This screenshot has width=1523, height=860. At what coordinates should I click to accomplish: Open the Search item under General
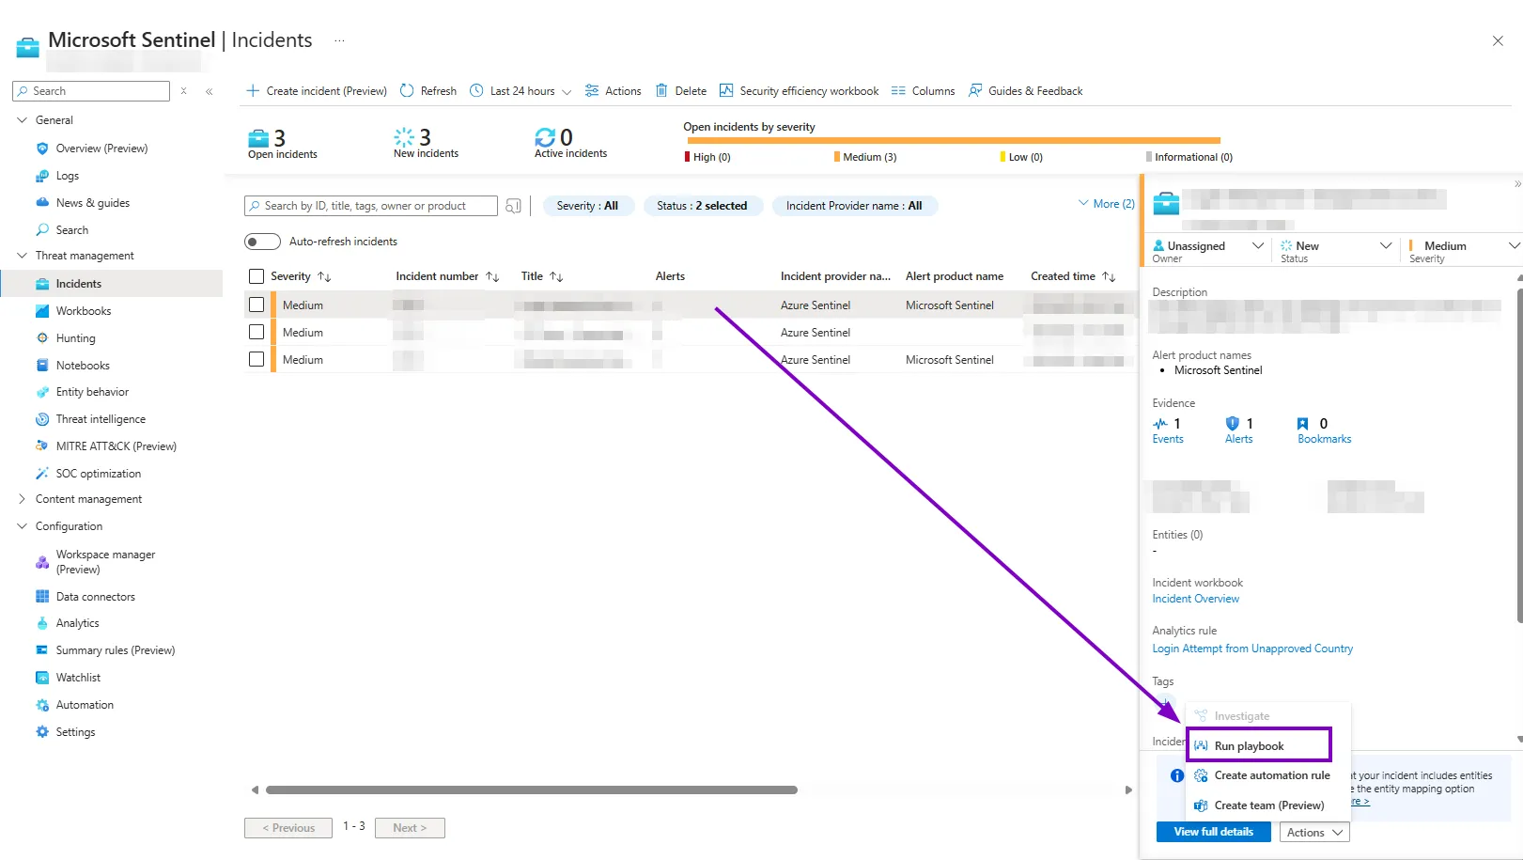pos(71,230)
